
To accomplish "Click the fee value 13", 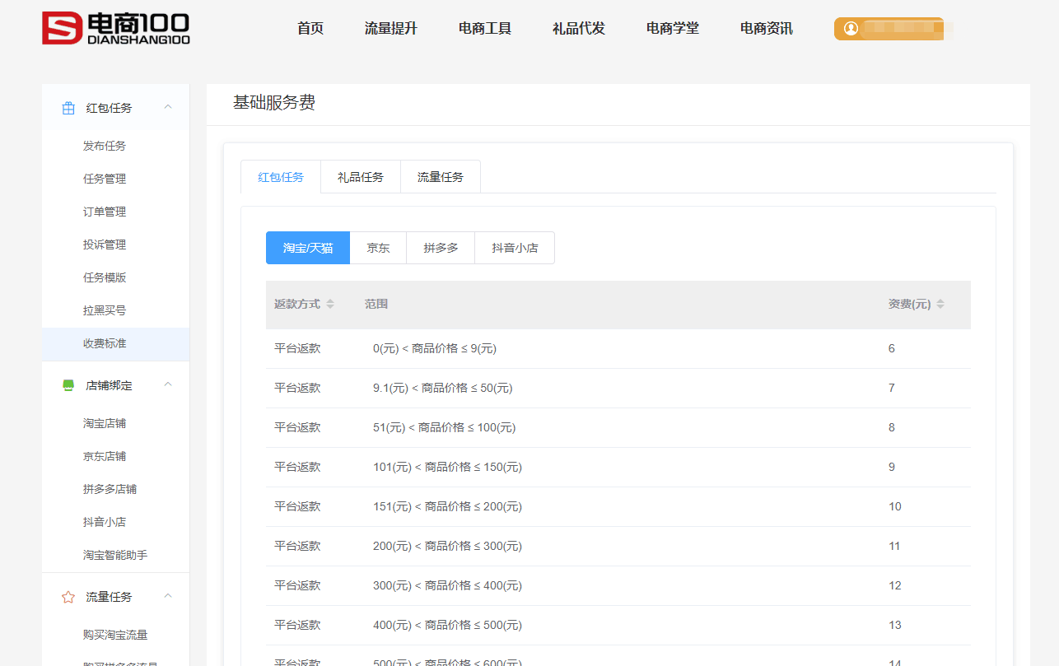I will 895,625.
